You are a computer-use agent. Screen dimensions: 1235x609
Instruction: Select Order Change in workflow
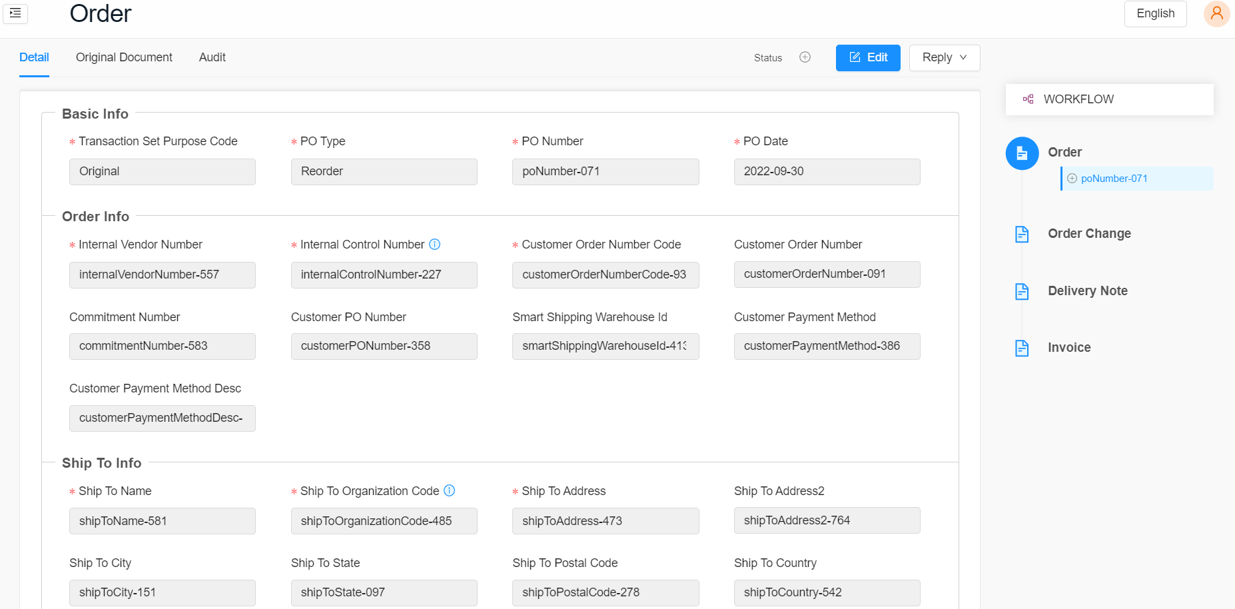[1089, 234]
